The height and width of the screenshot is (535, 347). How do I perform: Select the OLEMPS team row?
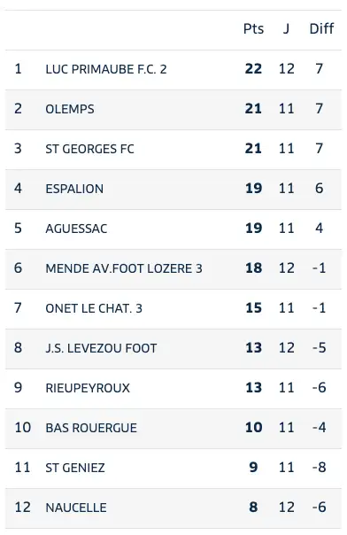point(173,109)
